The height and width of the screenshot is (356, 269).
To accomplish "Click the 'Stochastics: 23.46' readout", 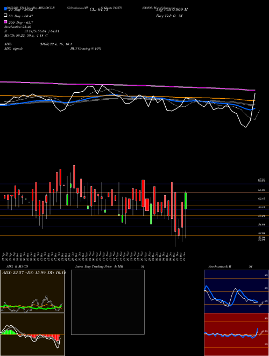I will (x=18, y=27).
